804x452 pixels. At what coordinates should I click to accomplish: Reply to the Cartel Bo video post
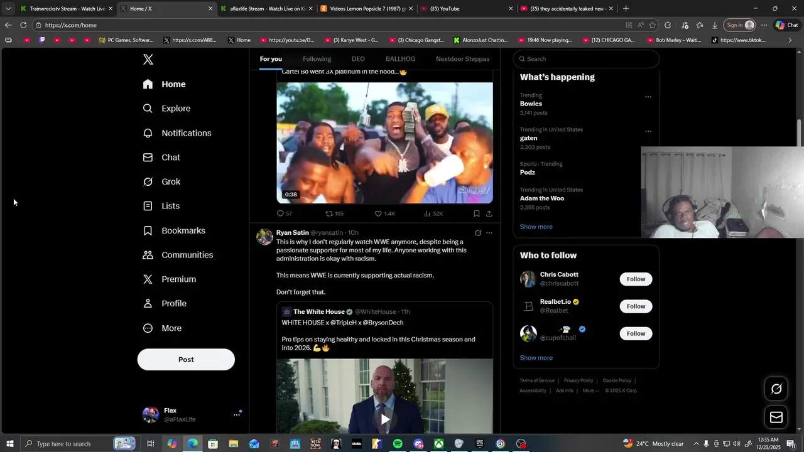[284, 213]
